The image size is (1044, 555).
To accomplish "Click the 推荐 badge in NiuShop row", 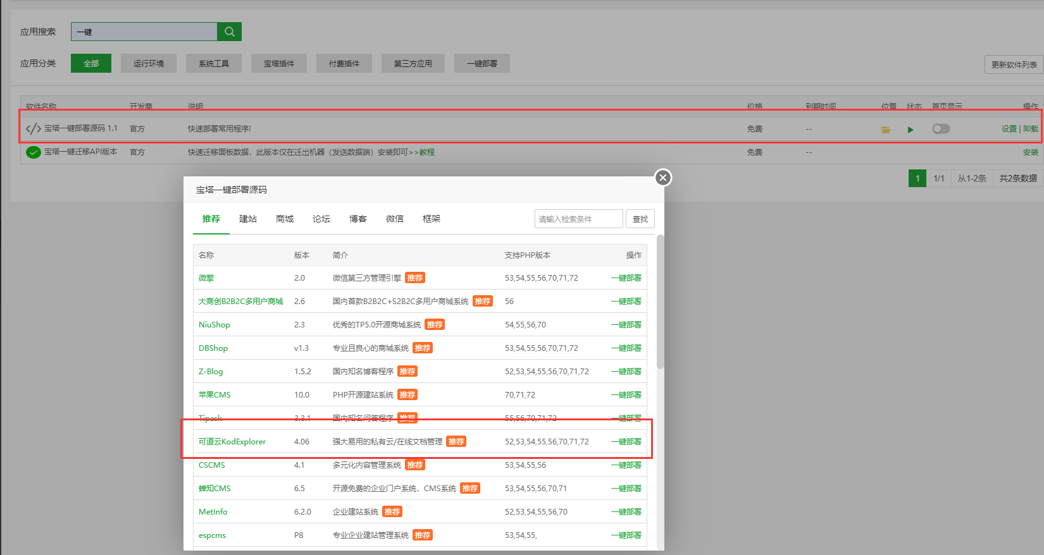I will (435, 325).
